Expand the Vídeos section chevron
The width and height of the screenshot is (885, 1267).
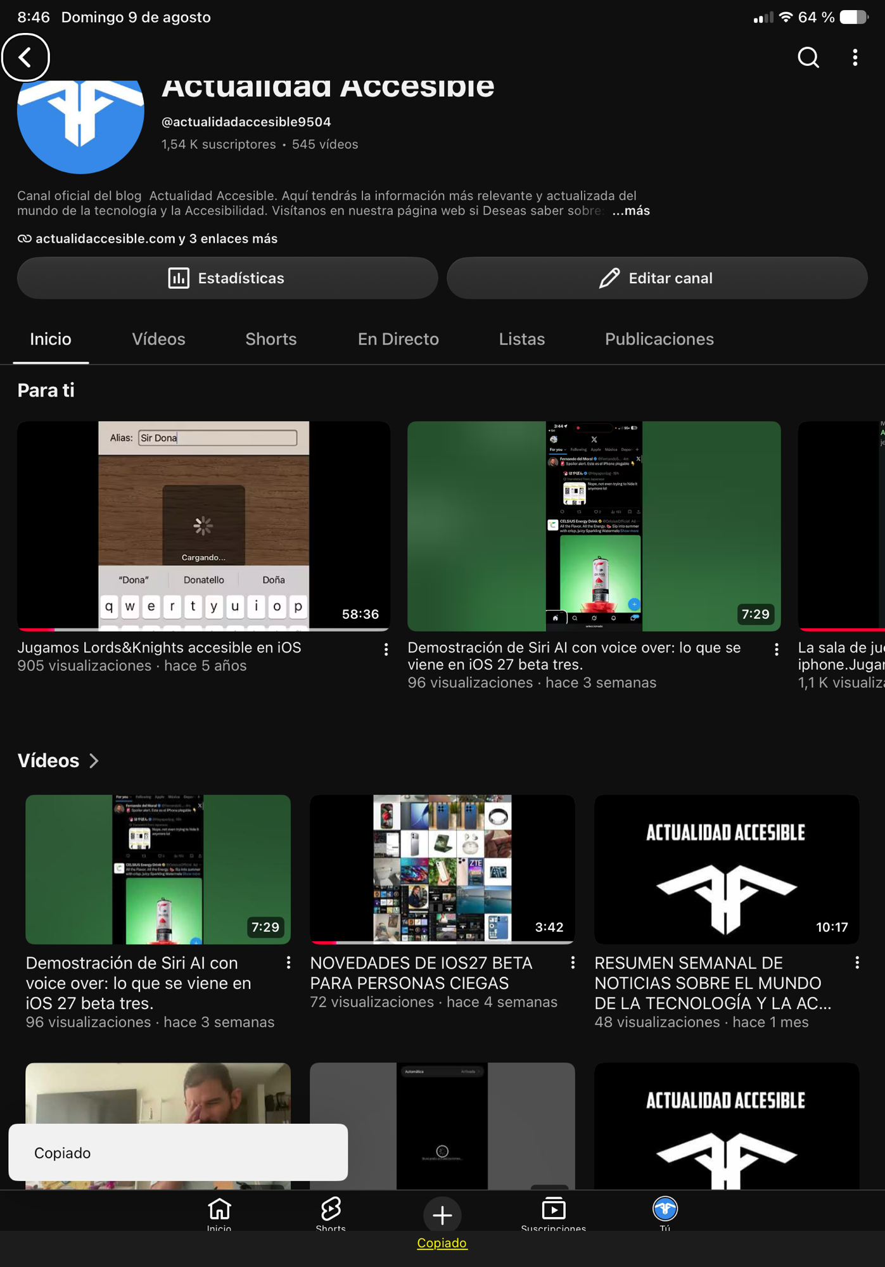tap(94, 761)
